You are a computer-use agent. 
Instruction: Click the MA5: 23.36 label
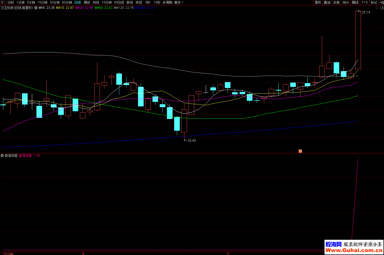coord(47,8)
